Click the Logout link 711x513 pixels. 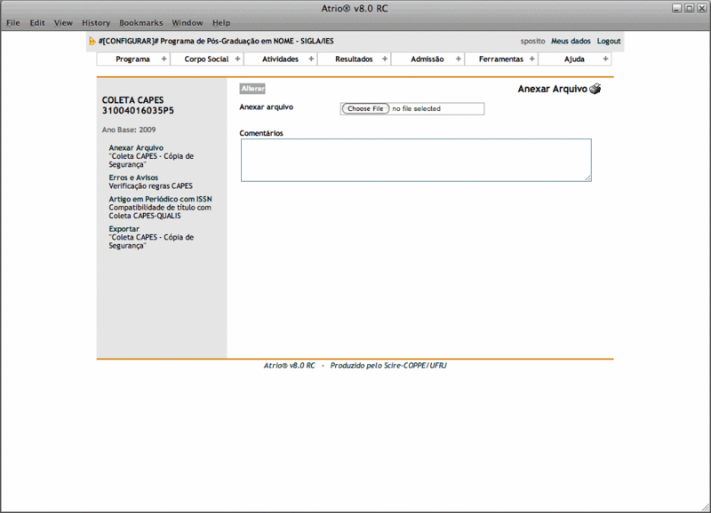click(609, 42)
